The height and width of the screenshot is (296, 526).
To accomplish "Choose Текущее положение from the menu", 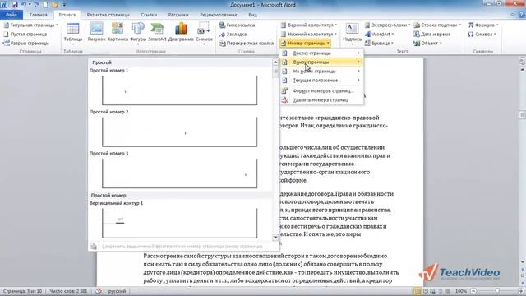I will [x=321, y=81].
